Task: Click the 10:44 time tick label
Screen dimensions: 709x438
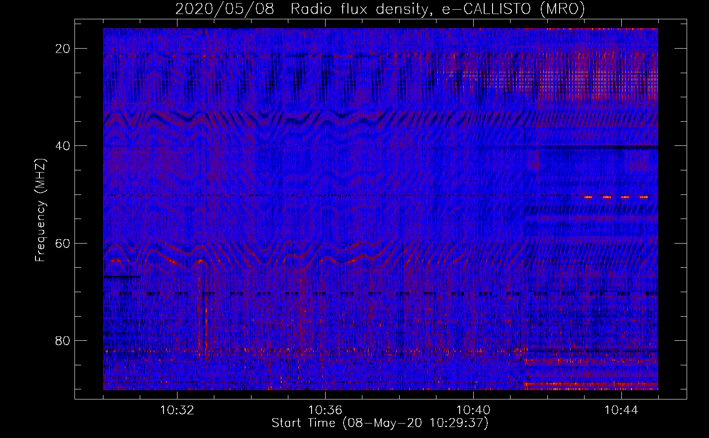Action: 621,410
